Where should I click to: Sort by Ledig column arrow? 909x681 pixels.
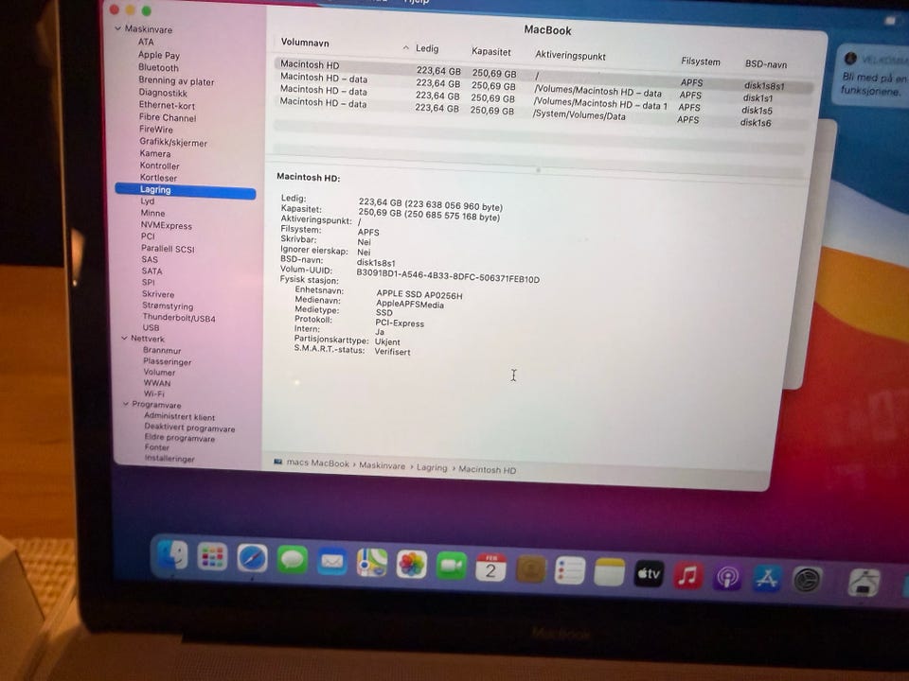click(x=406, y=47)
